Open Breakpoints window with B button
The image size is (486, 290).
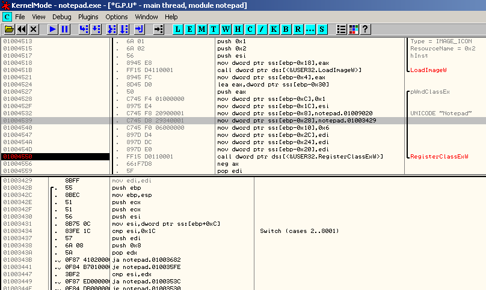tap(286, 29)
